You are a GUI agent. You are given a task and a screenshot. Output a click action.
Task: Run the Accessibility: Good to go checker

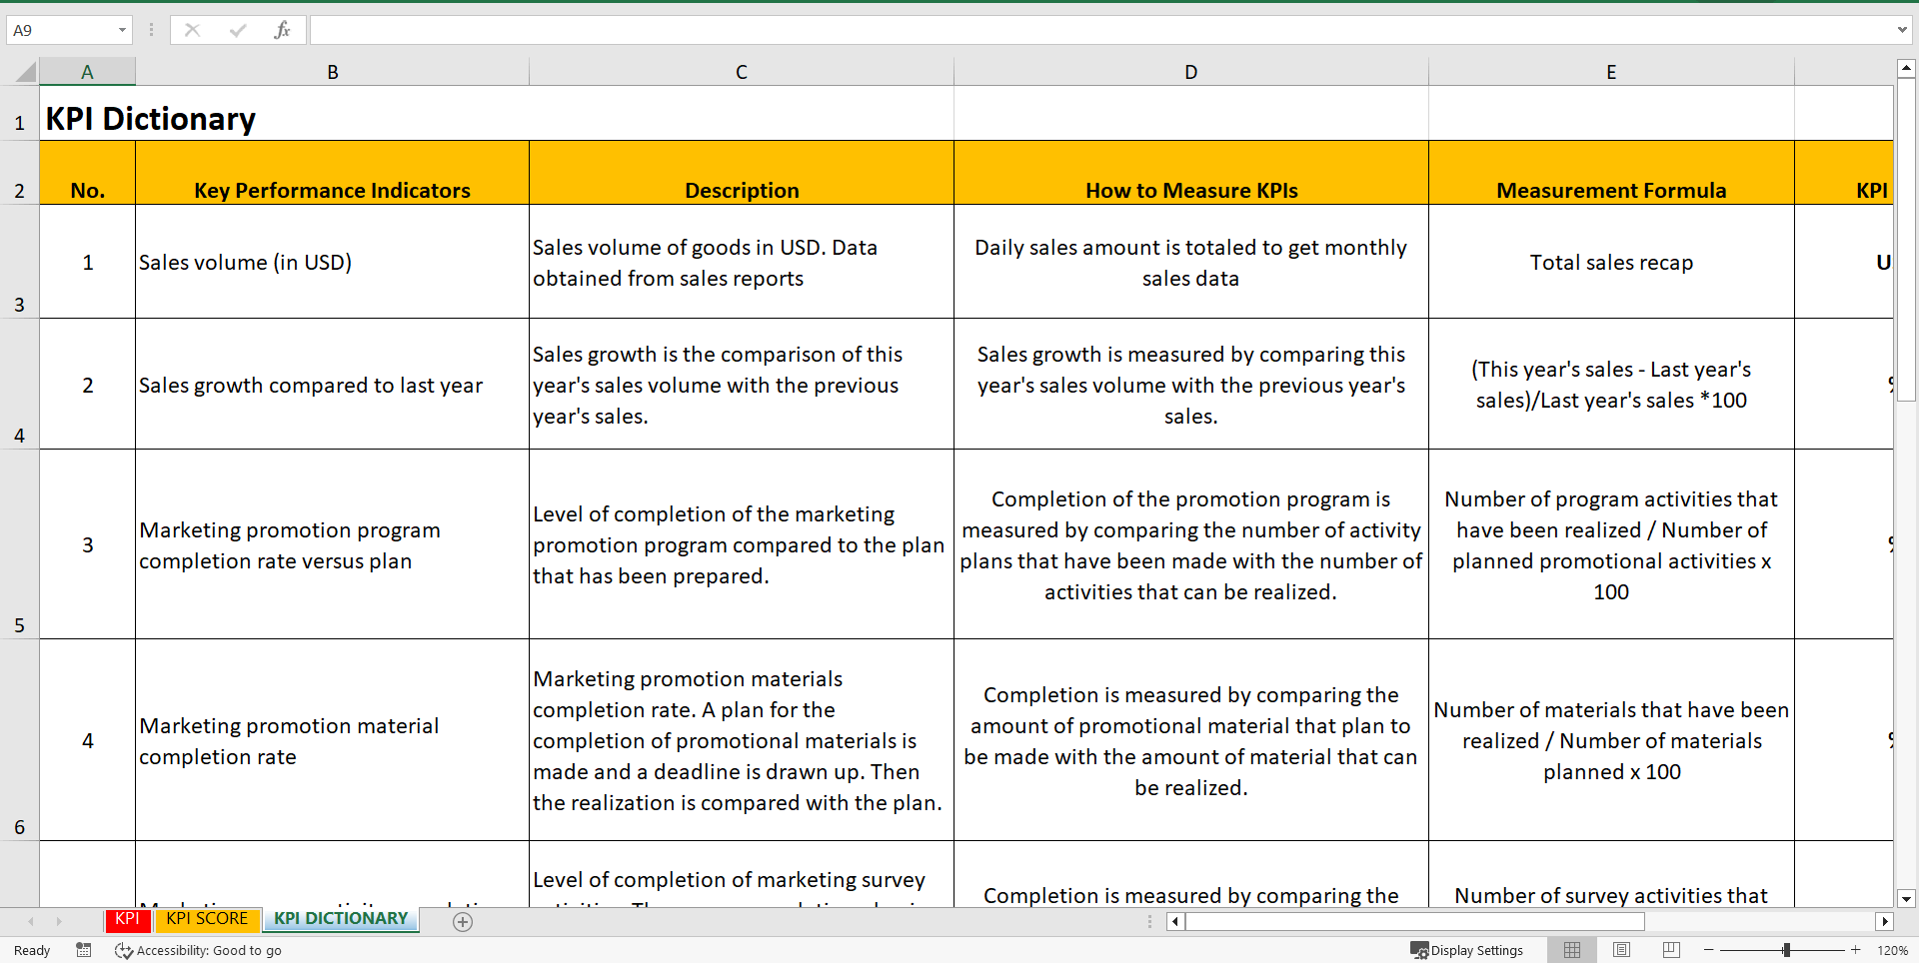click(198, 950)
